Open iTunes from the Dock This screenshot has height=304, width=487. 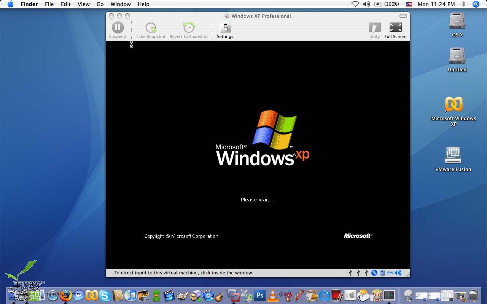[131, 296]
